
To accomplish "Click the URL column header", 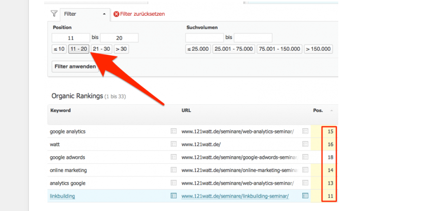I will [x=186, y=110].
